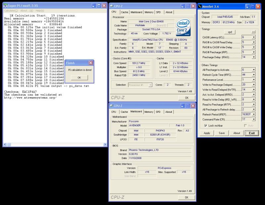The width and height of the screenshot is (265, 205).
Task: Close the Super PI window
Action: coord(104,6)
